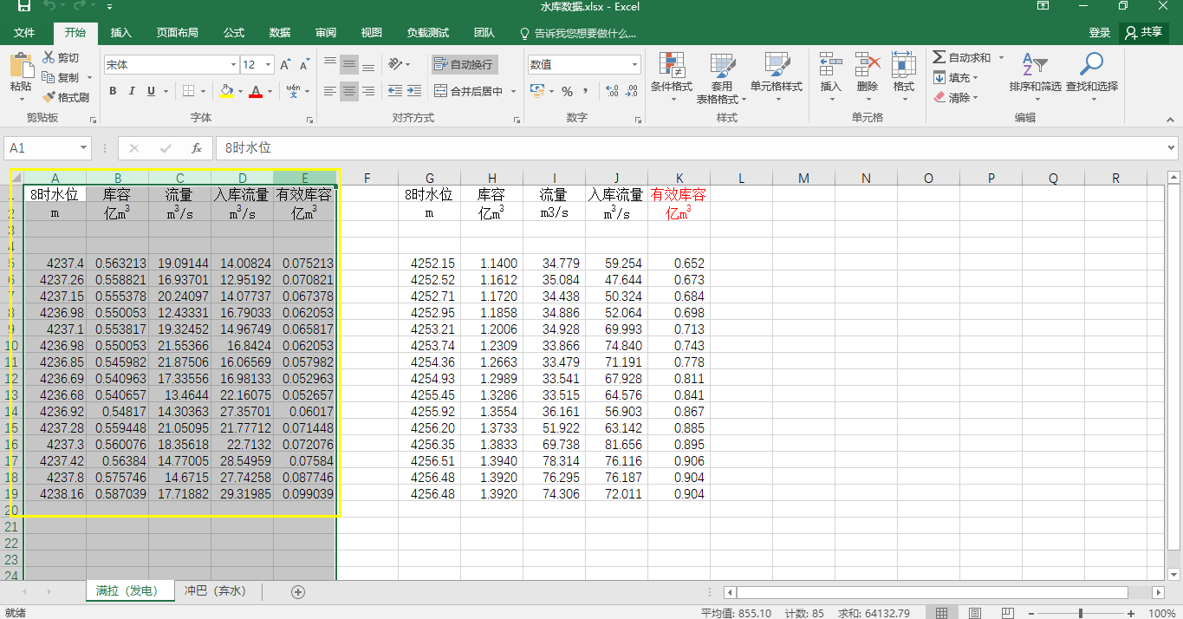Click the 共享 button

coord(1143,32)
